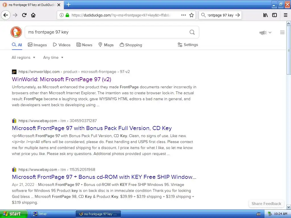Open page actions three-dots menu
This screenshot has width=291, height=218.
183,15
